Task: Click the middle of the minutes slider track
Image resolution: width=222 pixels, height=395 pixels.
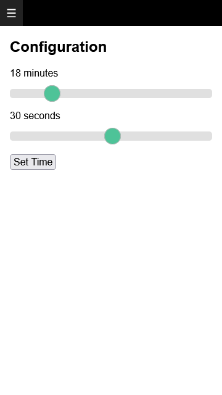Action: [x=111, y=93]
